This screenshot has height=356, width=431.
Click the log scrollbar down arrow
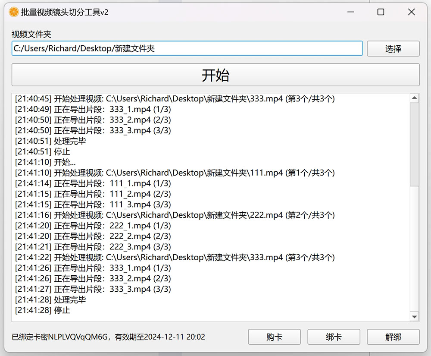point(414,317)
